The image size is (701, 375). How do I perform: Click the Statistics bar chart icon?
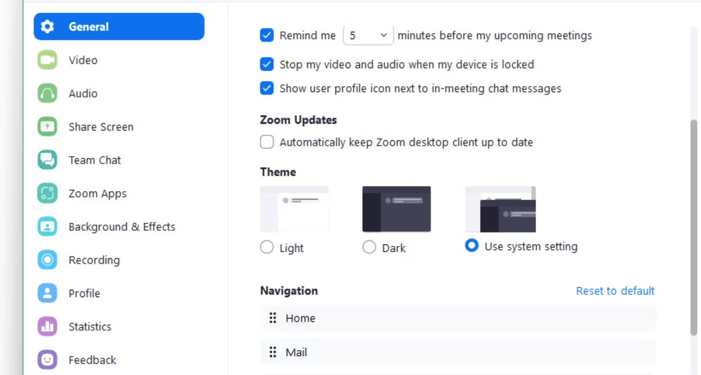click(47, 327)
